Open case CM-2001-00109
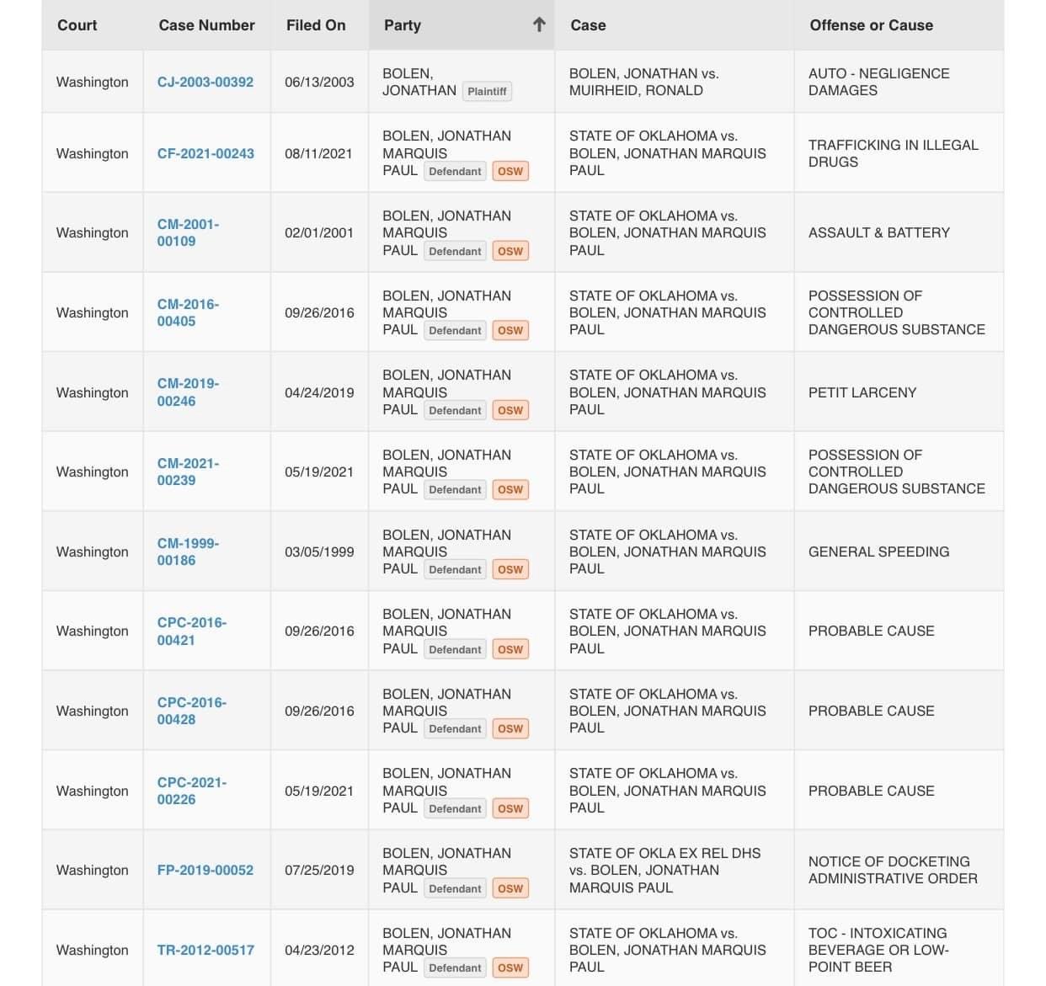This screenshot has width=1046, height=986. coord(188,232)
